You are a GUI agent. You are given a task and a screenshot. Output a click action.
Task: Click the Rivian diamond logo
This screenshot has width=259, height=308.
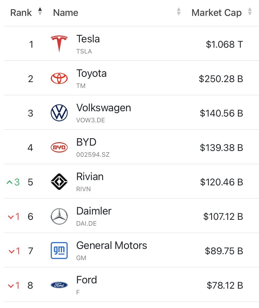pyautogui.click(x=59, y=182)
